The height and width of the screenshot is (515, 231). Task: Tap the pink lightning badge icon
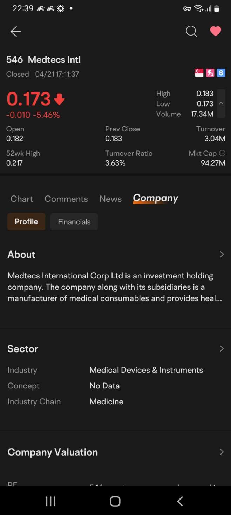[x=210, y=73]
